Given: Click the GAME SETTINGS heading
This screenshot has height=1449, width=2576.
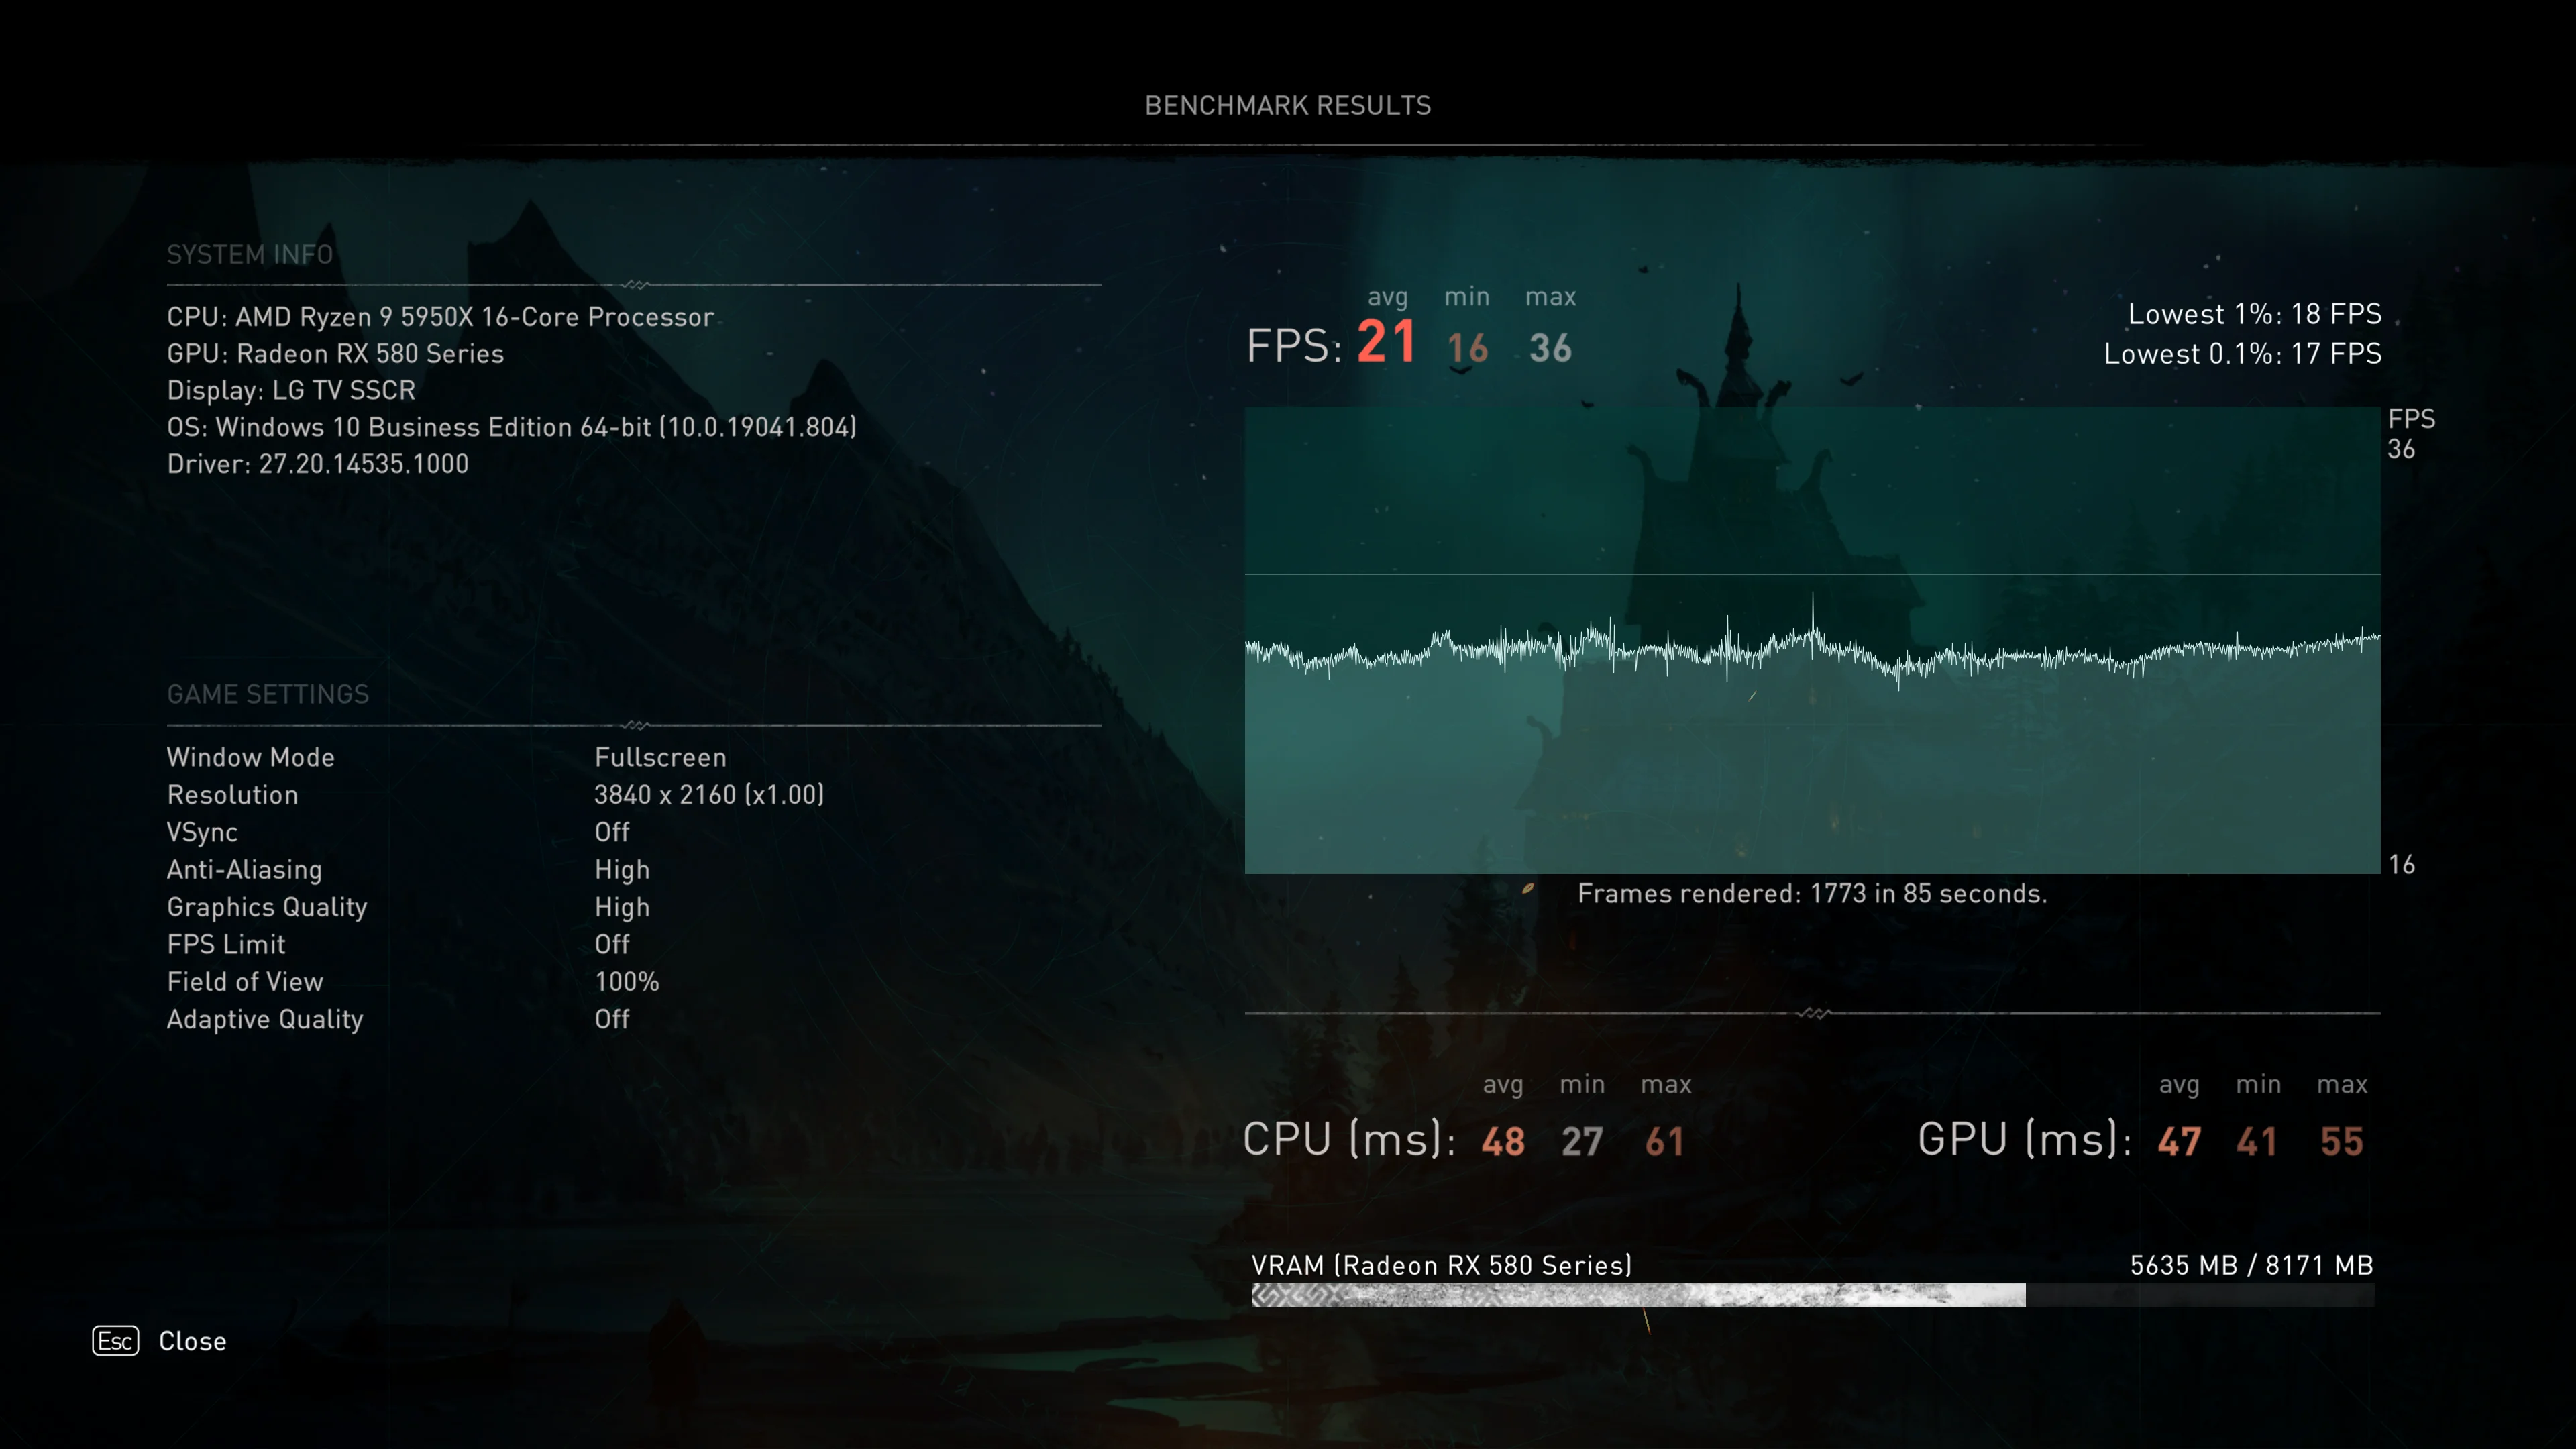Looking at the screenshot, I should pos(268,694).
